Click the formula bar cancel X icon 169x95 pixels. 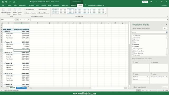pyautogui.click(x=20, y=20)
